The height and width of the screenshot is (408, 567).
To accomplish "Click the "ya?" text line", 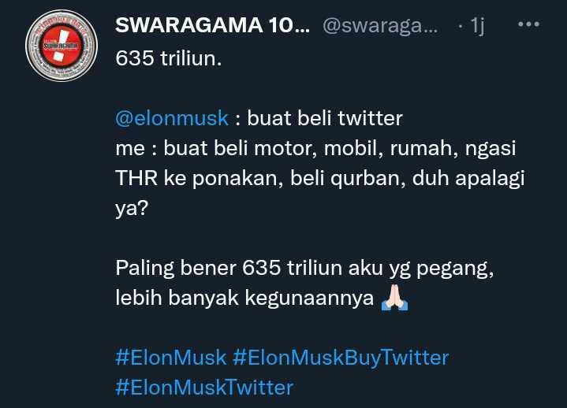I will point(132,209).
